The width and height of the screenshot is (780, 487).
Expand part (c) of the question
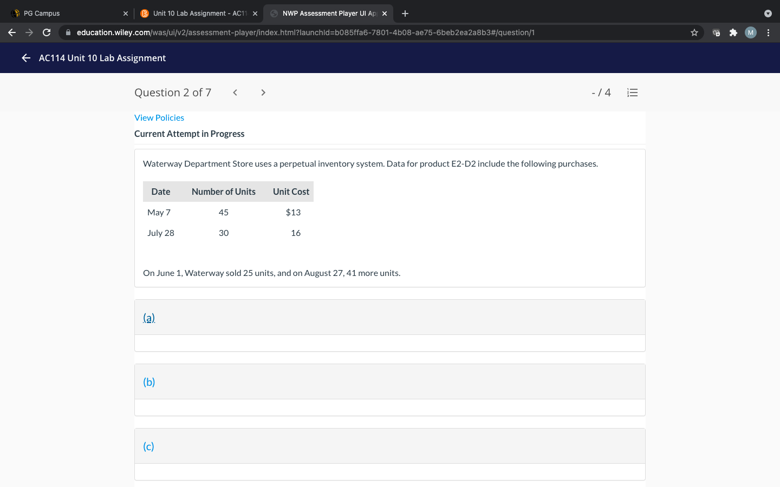[x=148, y=446]
